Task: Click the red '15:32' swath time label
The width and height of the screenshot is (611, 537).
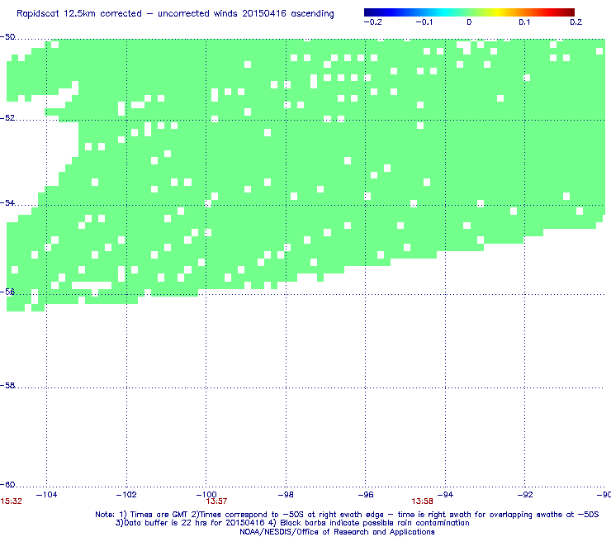Action: pyautogui.click(x=11, y=501)
